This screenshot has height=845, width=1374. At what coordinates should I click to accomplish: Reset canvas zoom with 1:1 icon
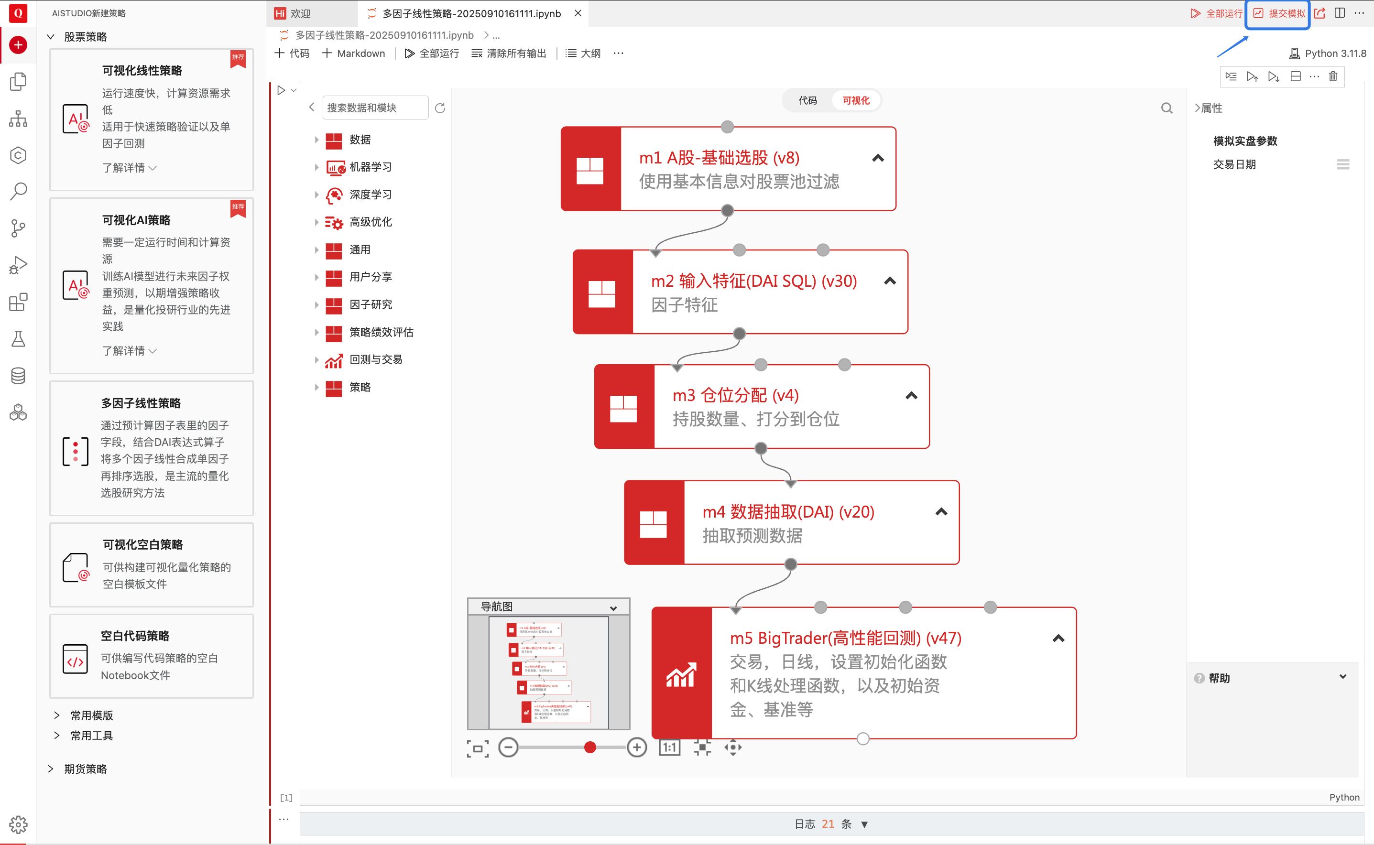[x=669, y=747]
